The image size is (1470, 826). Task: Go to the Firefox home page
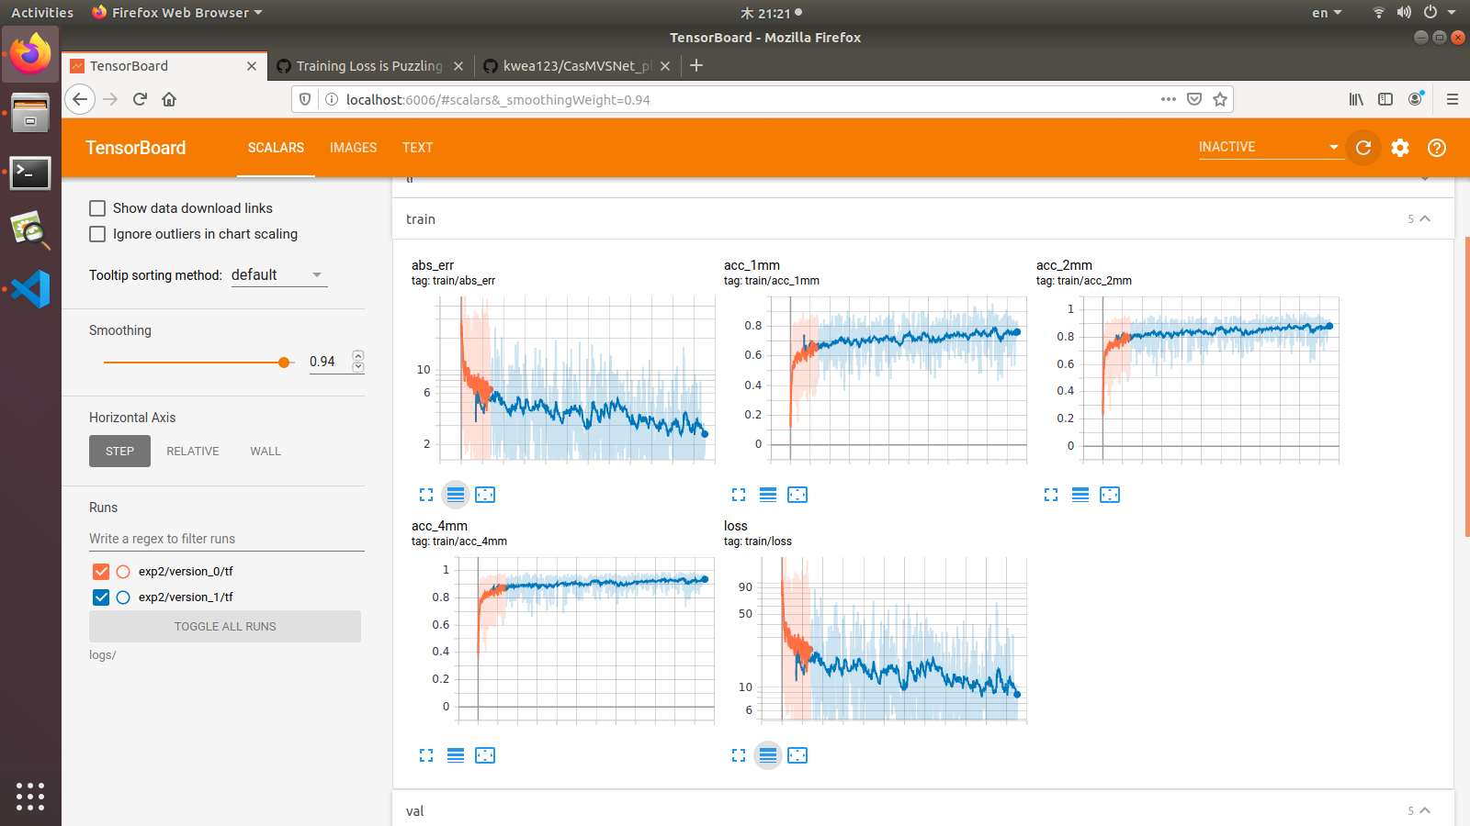coord(169,99)
